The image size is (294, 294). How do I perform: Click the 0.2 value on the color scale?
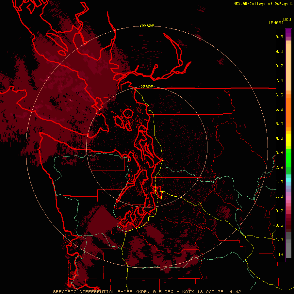(x=279, y=211)
